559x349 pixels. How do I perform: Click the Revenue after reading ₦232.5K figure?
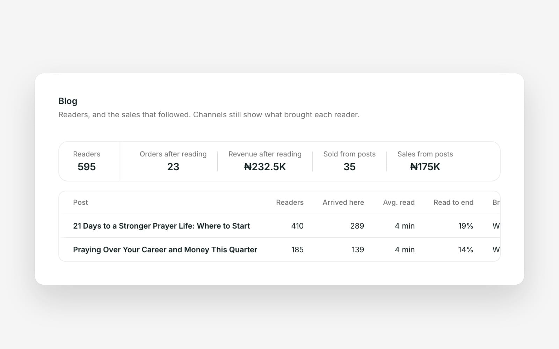pos(265,167)
